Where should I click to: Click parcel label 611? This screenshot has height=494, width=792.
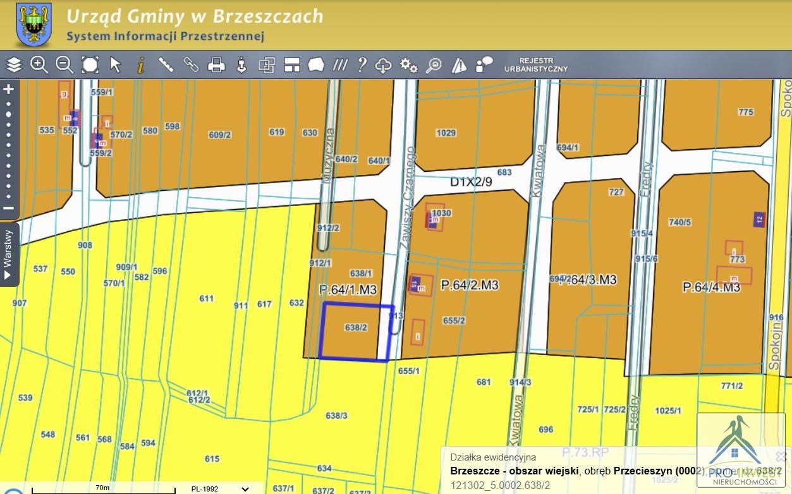pyautogui.click(x=207, y=299)
